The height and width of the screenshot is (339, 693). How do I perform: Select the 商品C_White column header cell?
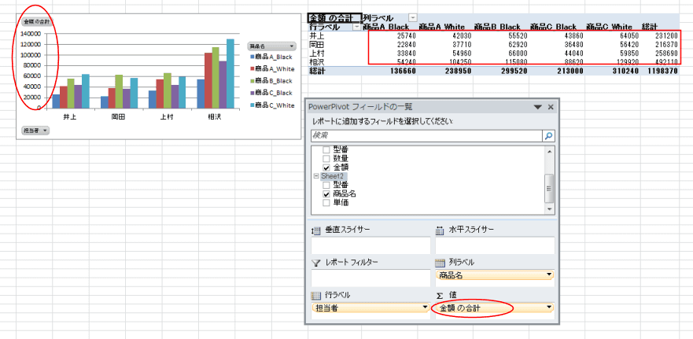click(x=612, y=27)
